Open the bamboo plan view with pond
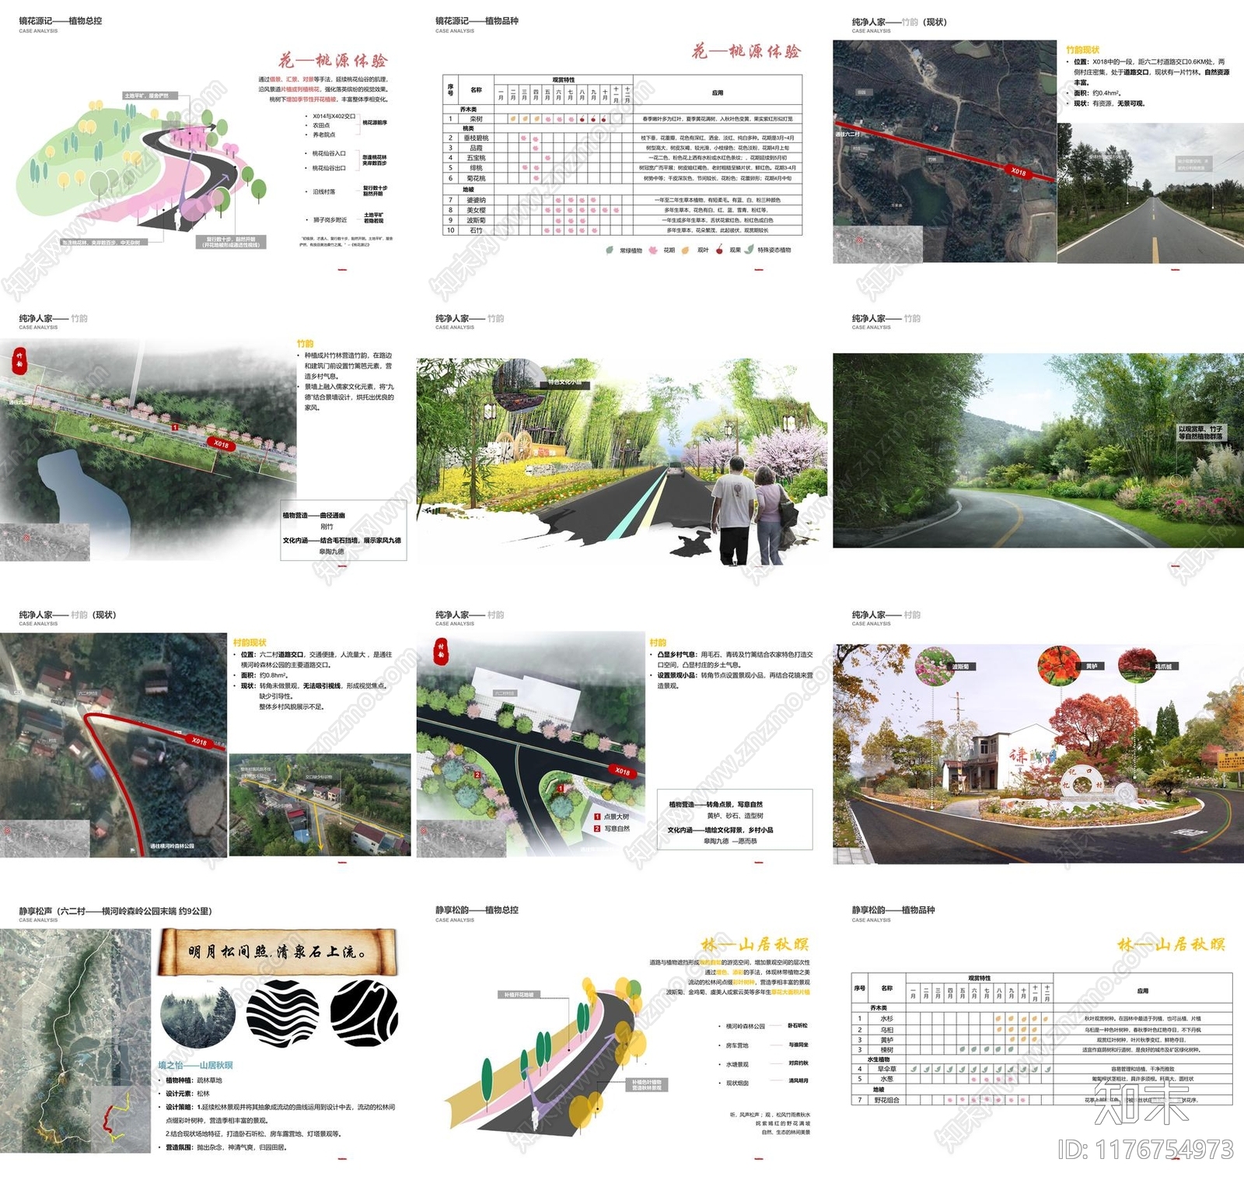The image size is (1244, 1180). [148, 450]
